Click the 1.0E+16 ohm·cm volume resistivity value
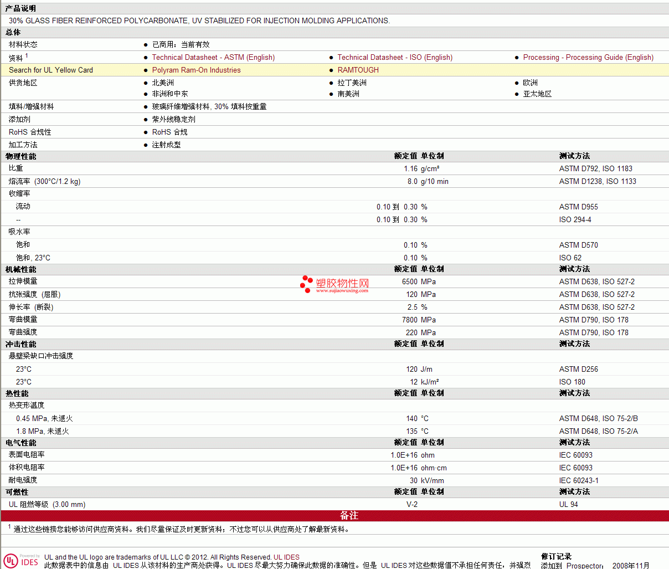669x569 pixels. tap(419, 468)
